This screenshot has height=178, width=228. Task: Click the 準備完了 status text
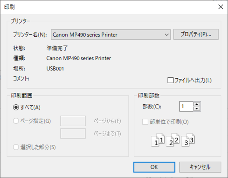[x=57, y=48]
